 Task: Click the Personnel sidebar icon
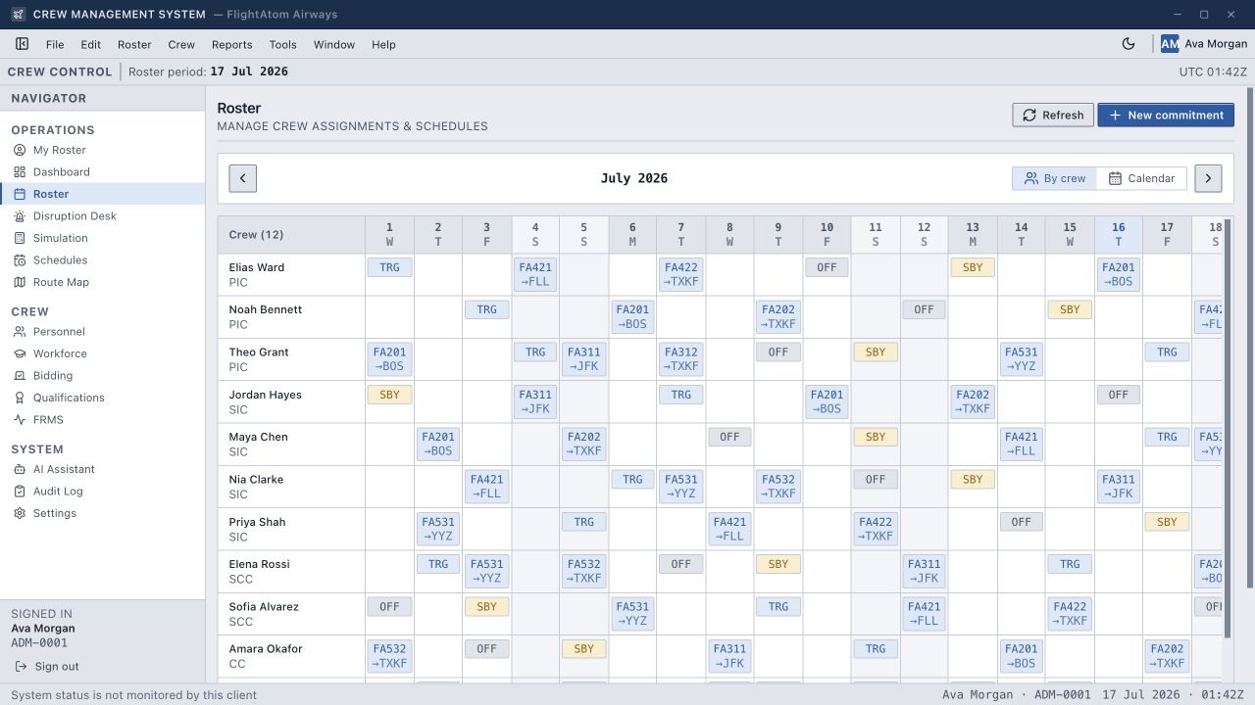20,332
